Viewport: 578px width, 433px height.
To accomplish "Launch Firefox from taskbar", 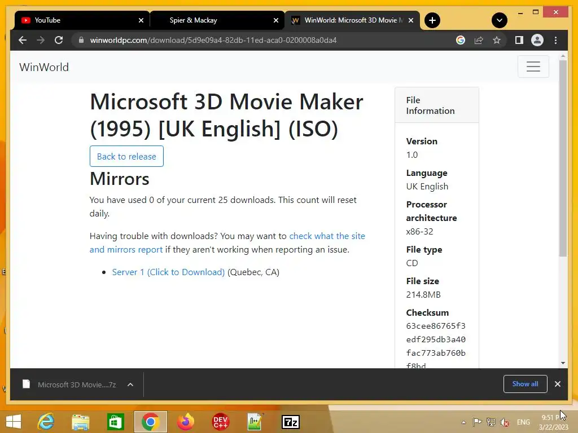I will (185, 422).
